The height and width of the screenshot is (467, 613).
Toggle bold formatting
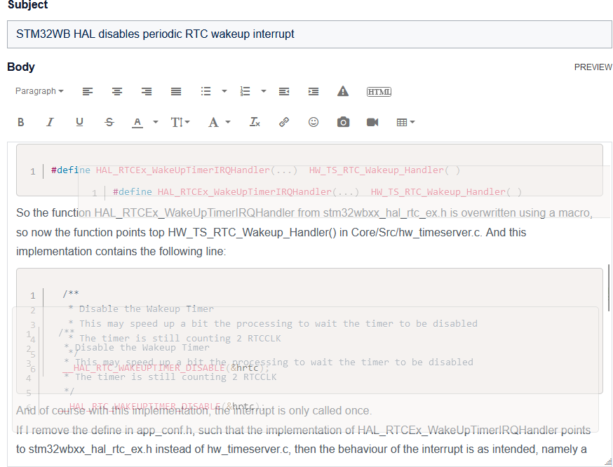pos(21,122)
